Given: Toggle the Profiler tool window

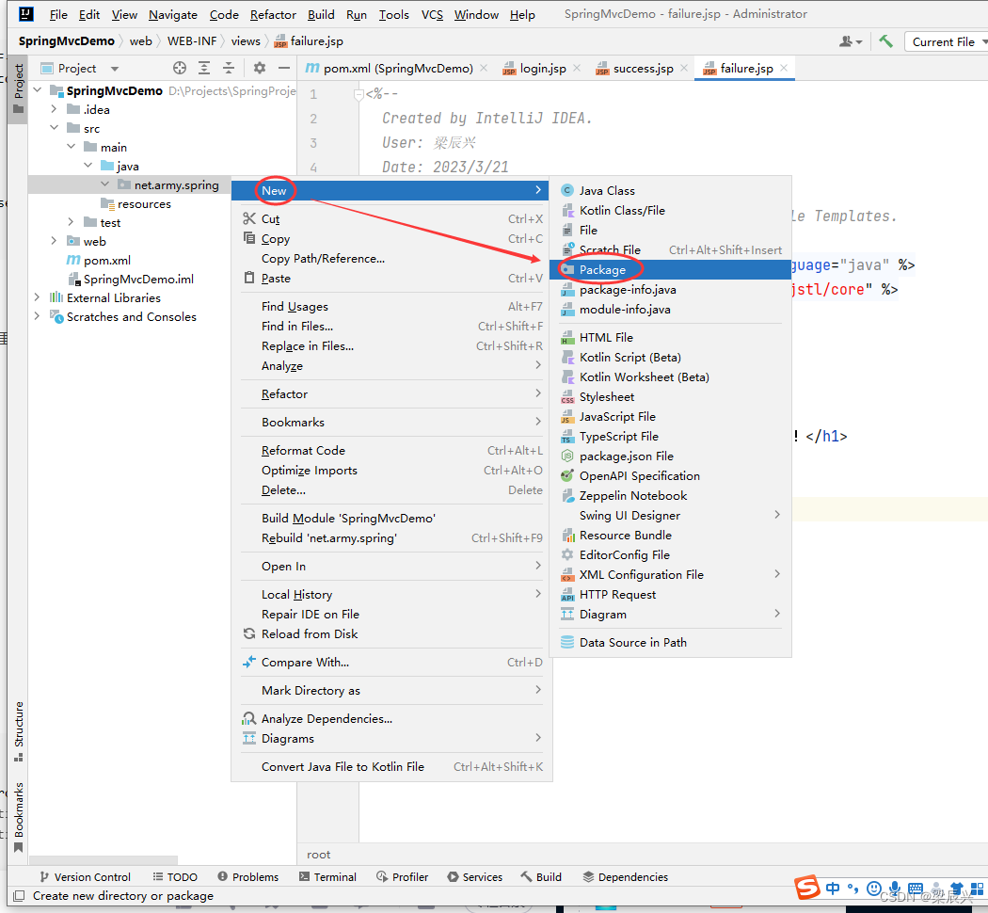Looking at the screenshot, I should point(402,876).
